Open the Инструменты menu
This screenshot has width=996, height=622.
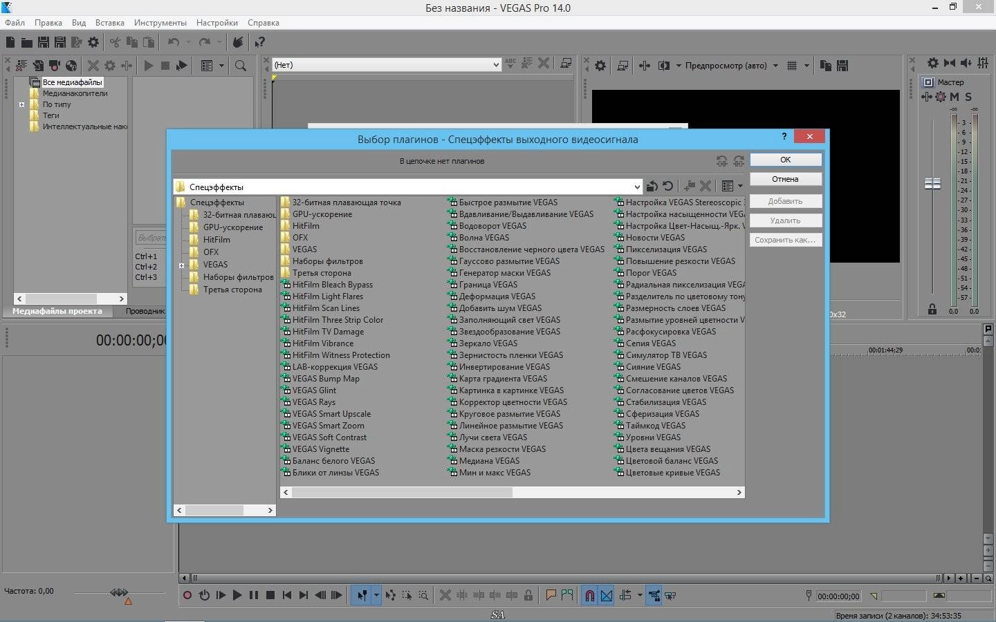pos(160,23)
